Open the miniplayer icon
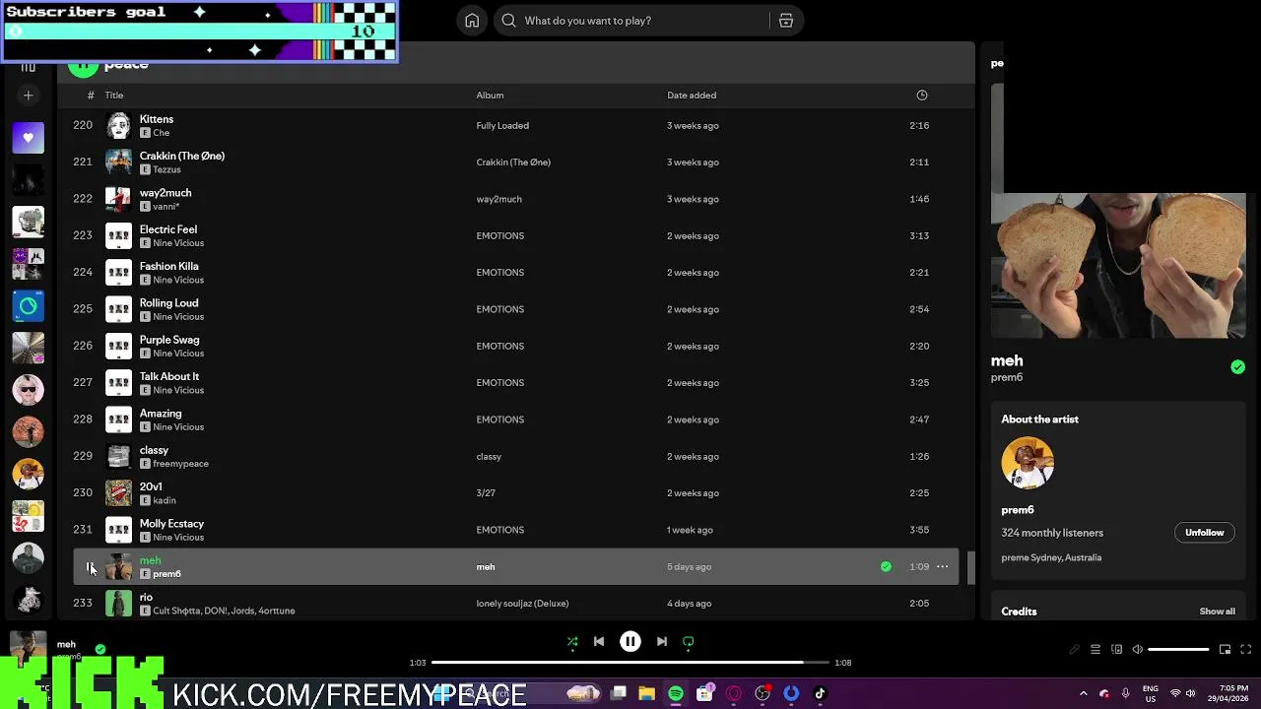Image resolution: width=1261 pixels, height=709 pixels. [1225, 650]
